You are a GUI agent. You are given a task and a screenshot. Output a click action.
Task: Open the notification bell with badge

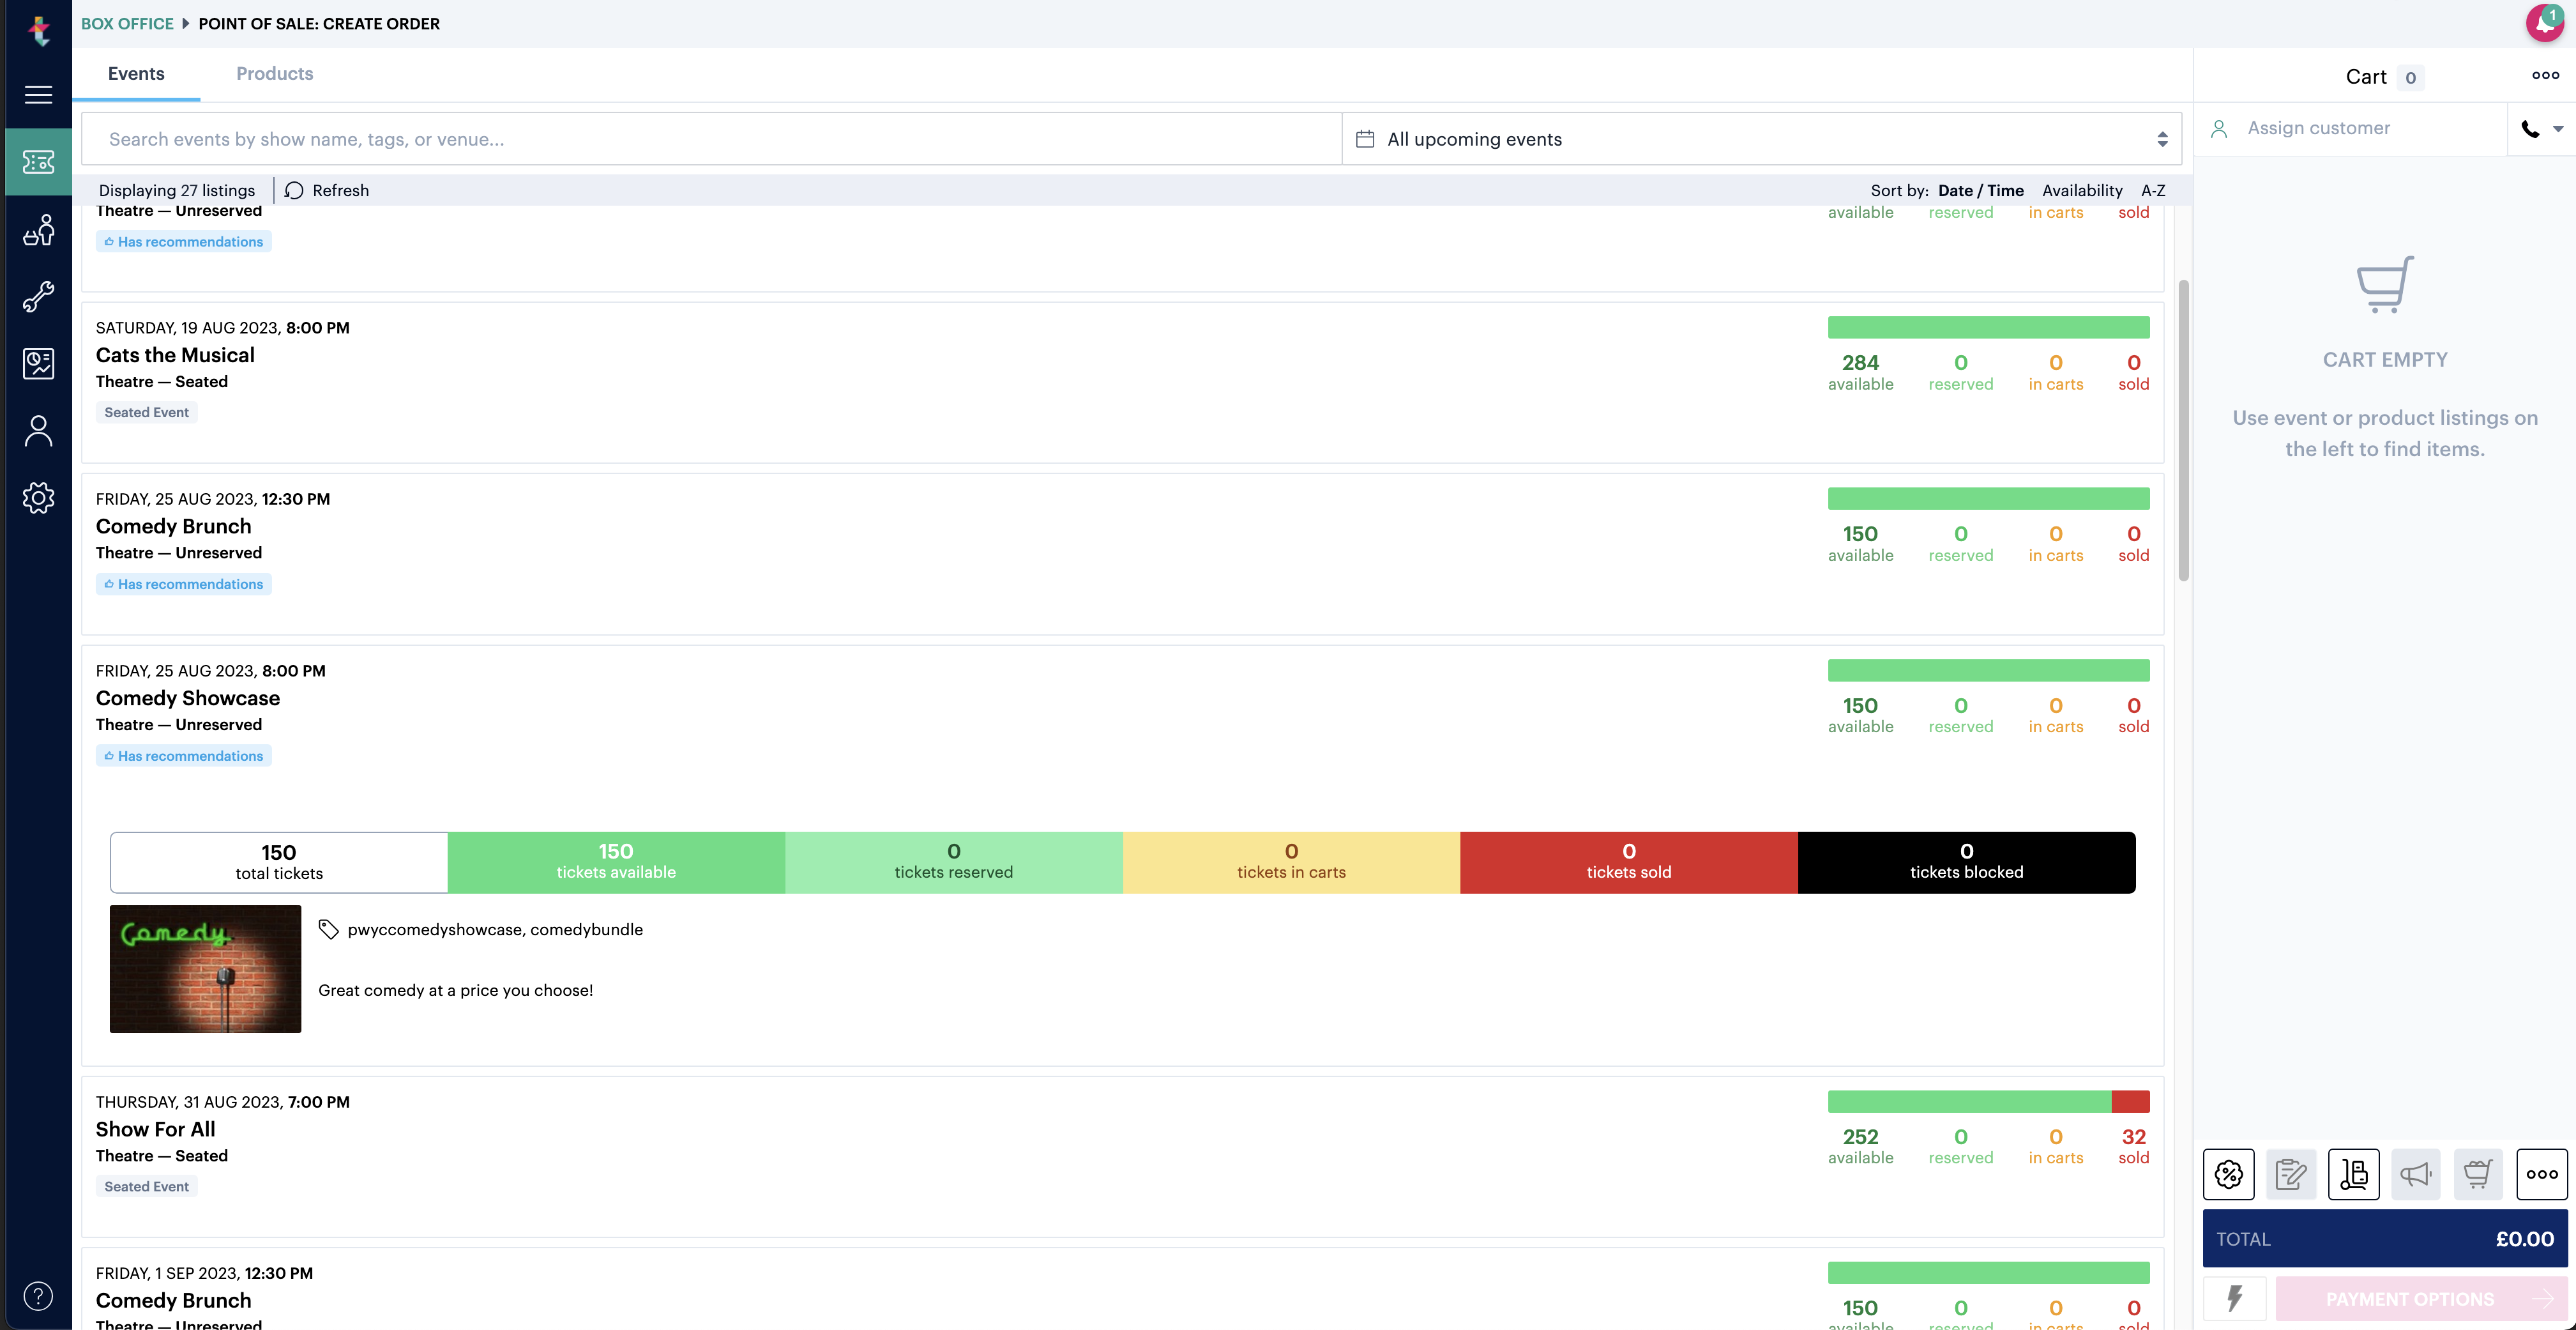[x=2546, y=22]
